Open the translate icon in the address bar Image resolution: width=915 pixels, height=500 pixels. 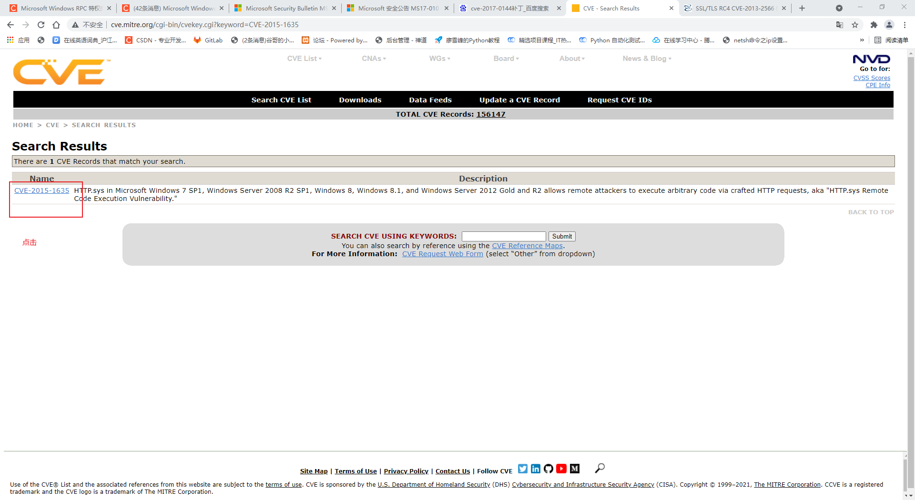[839, 25]
